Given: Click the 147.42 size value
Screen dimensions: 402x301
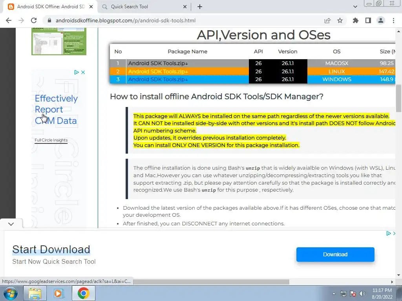Looking at the screenshot, I should click(x=387, y=71).
